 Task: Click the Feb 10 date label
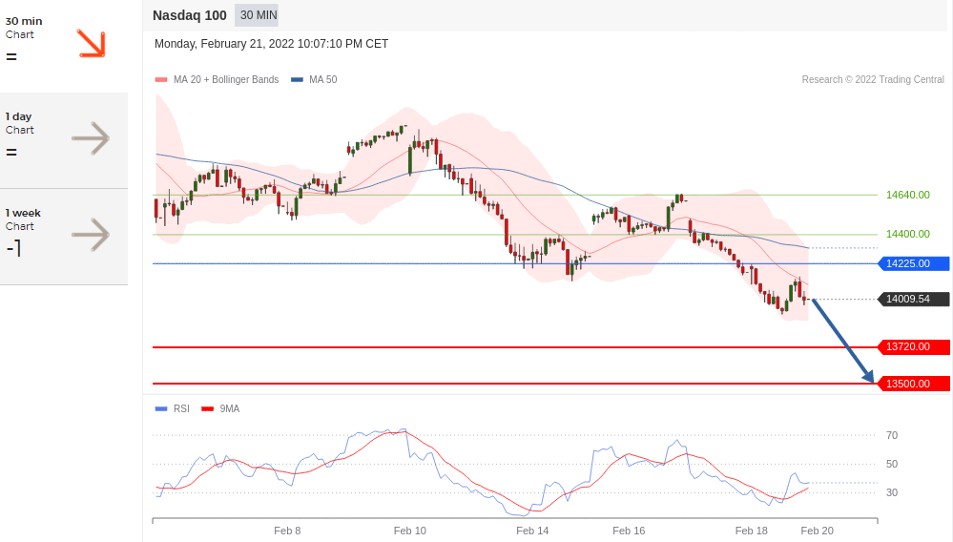[410, 531]
